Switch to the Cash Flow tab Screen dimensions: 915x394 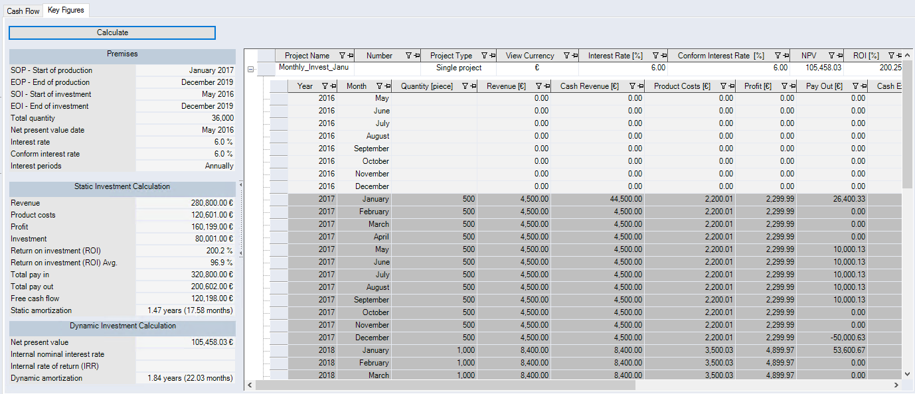(23, 11)
